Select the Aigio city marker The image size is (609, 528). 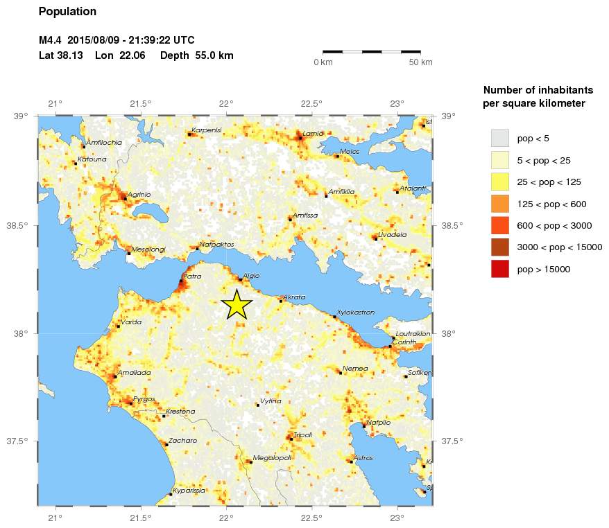point(241,280)
